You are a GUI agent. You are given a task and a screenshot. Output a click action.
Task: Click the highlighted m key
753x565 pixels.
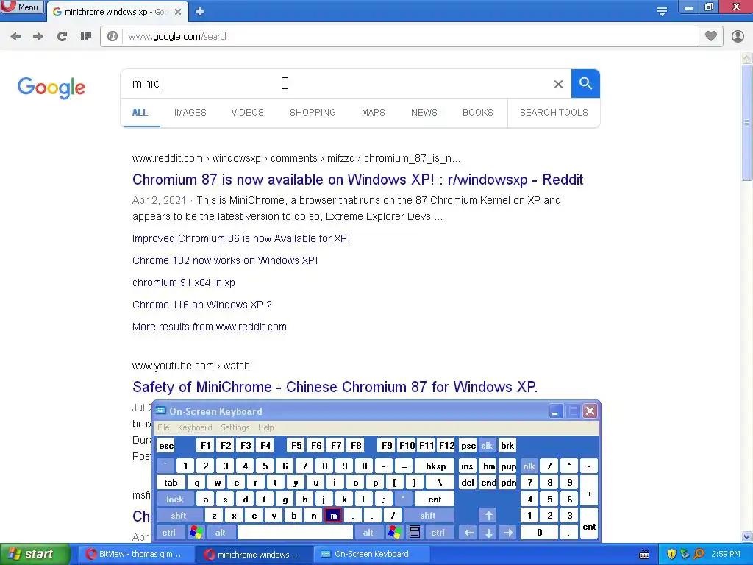333,516
